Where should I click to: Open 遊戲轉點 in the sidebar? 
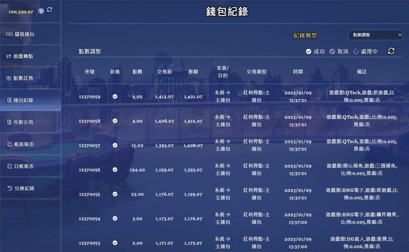[x=30, y=56]
